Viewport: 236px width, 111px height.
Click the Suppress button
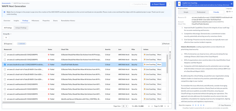8,44
